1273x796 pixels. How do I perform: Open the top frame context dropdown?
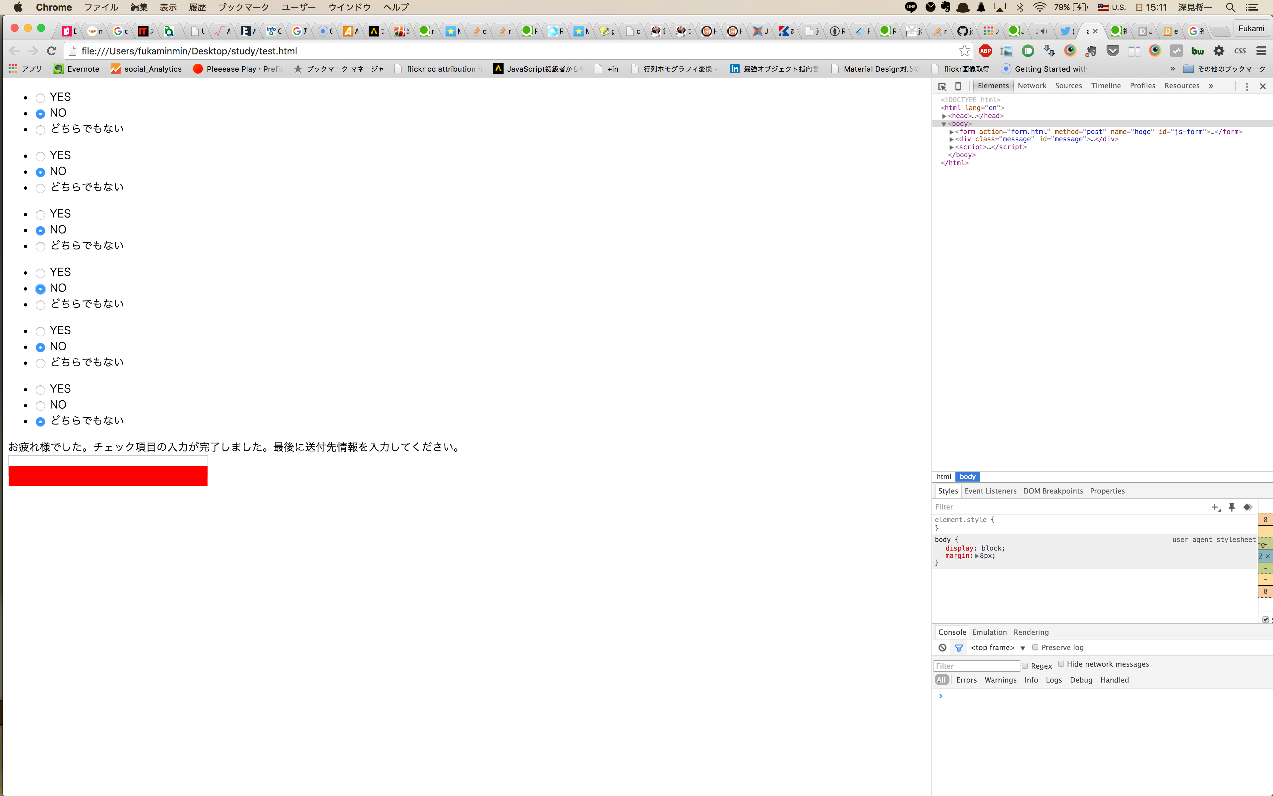[998, 647]
